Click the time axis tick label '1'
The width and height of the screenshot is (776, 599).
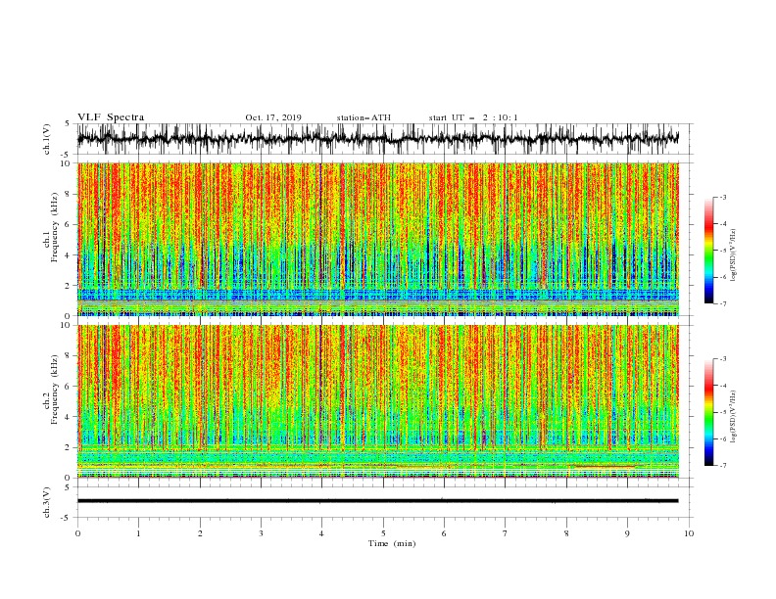138,533
